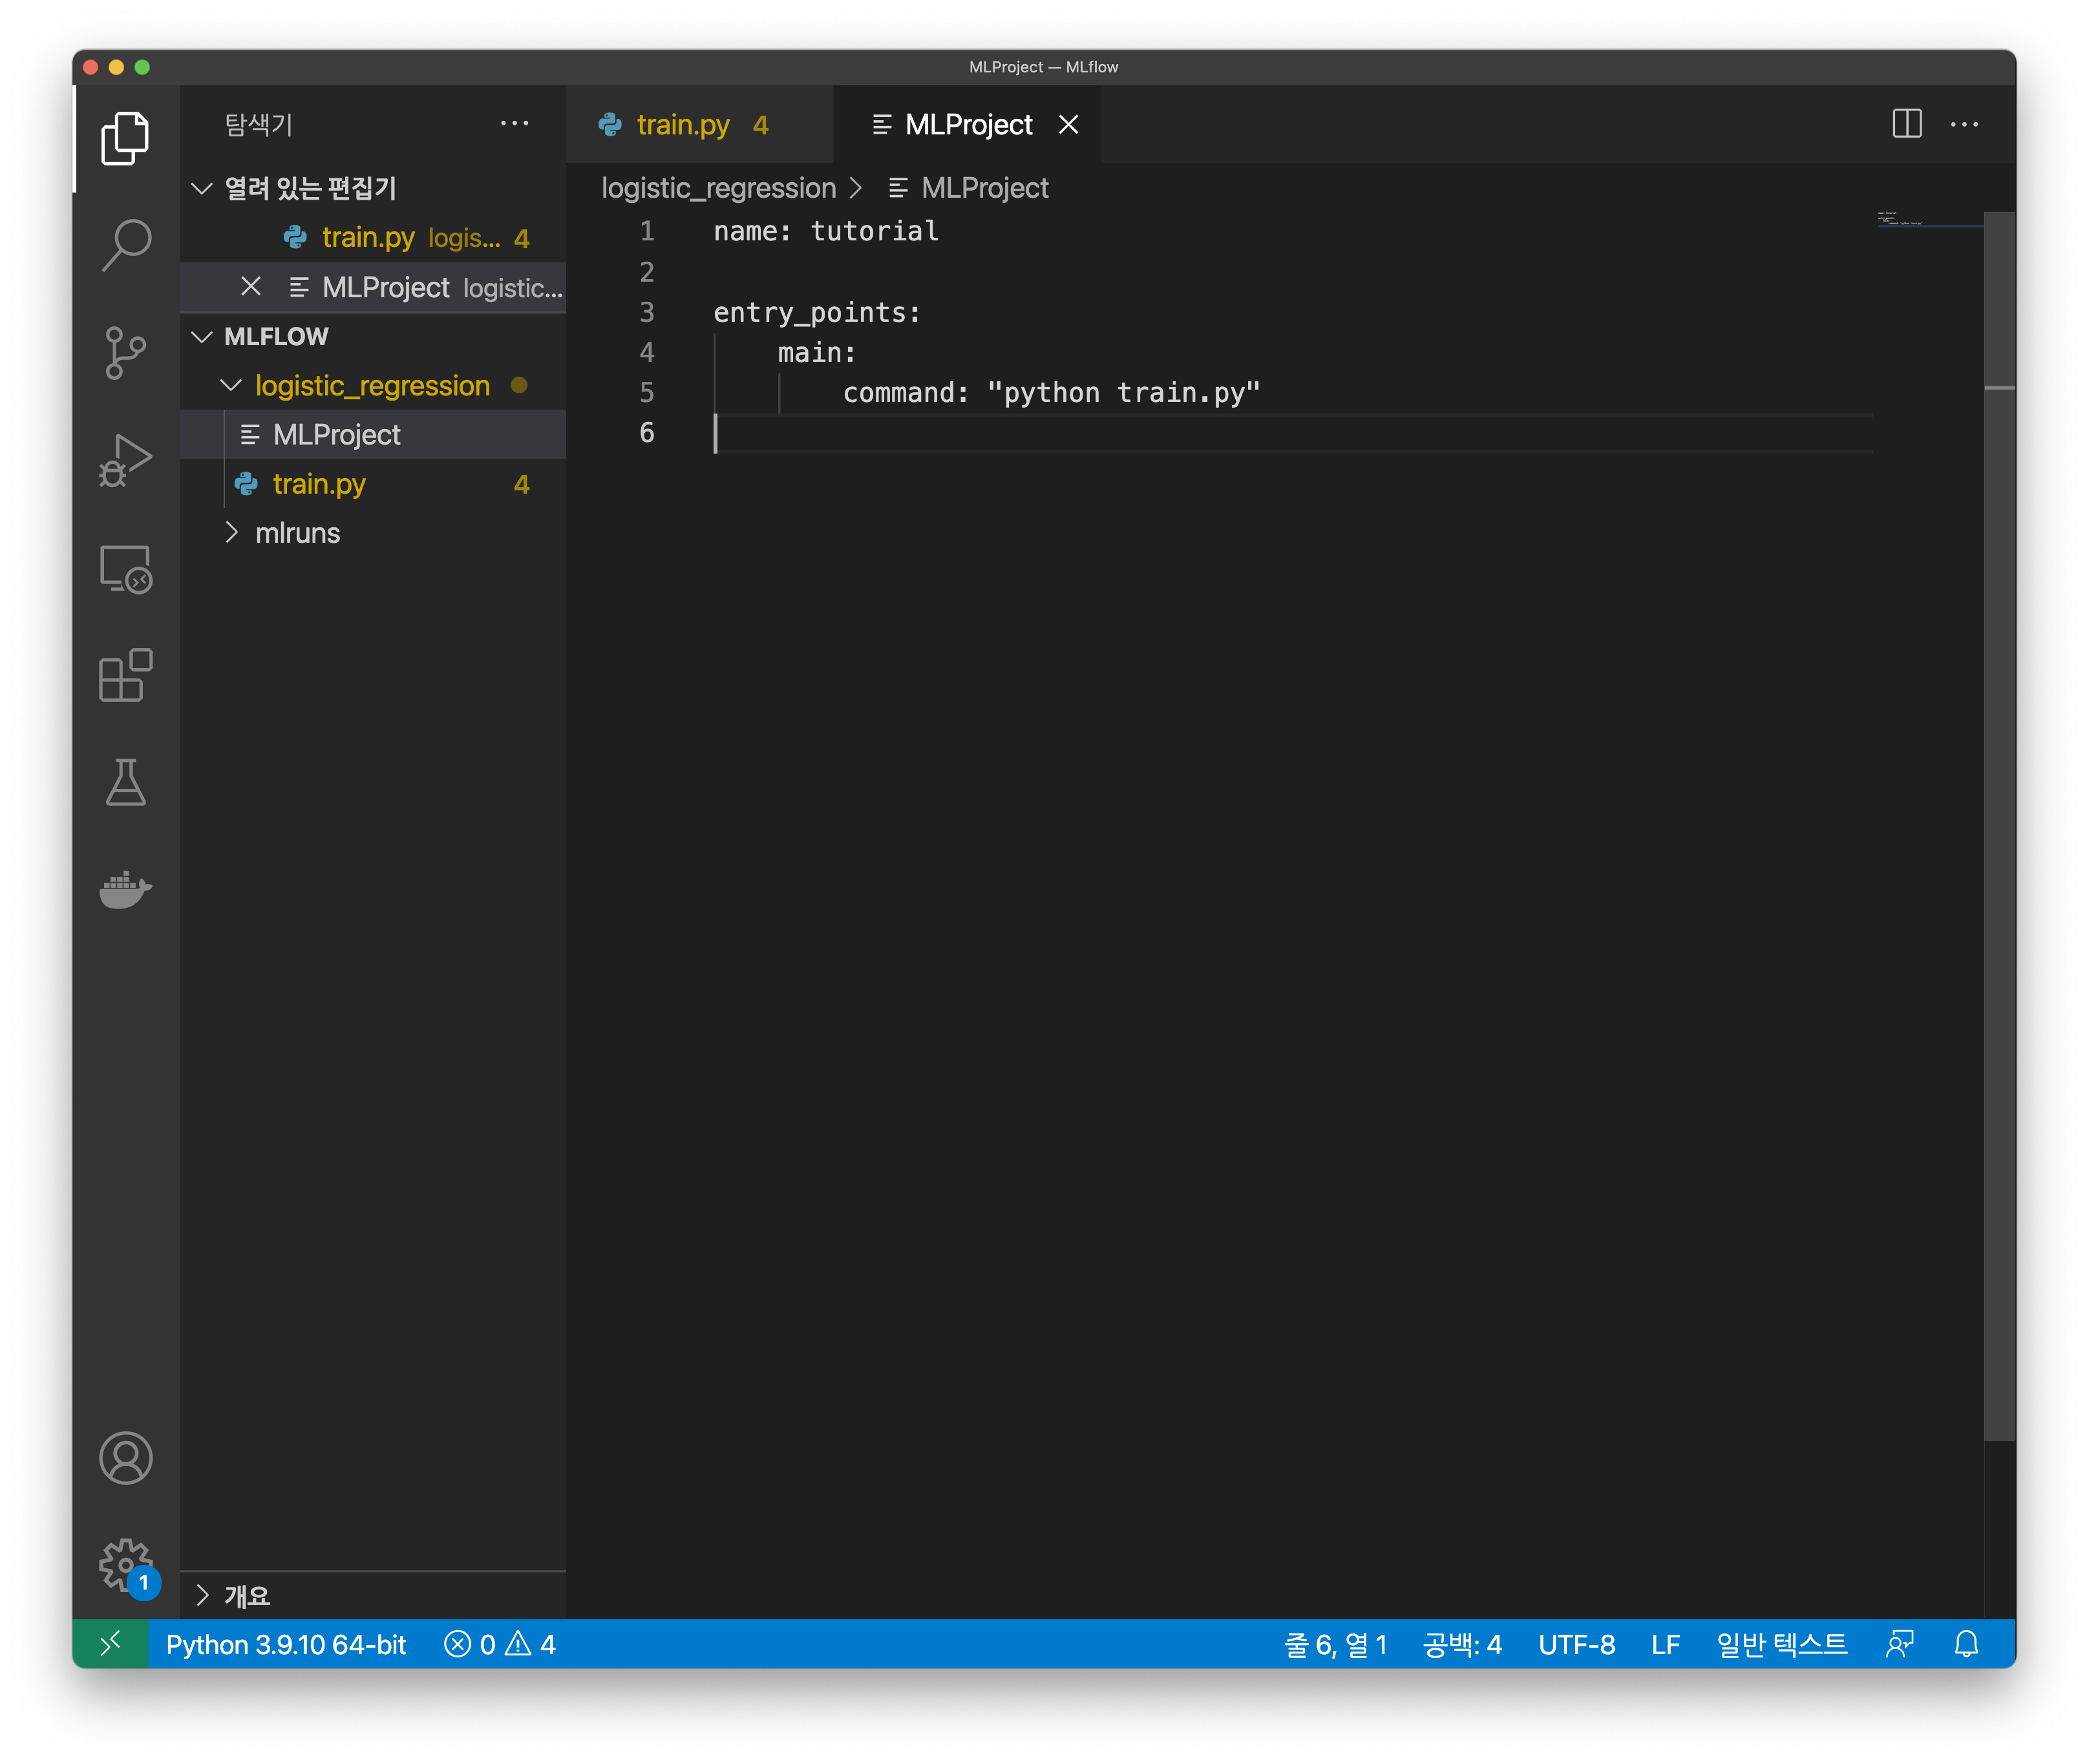Close the MLProject editor tab
Image resolution: width=2089 pixels, height=1764 pixels.
pos(1068,124)
